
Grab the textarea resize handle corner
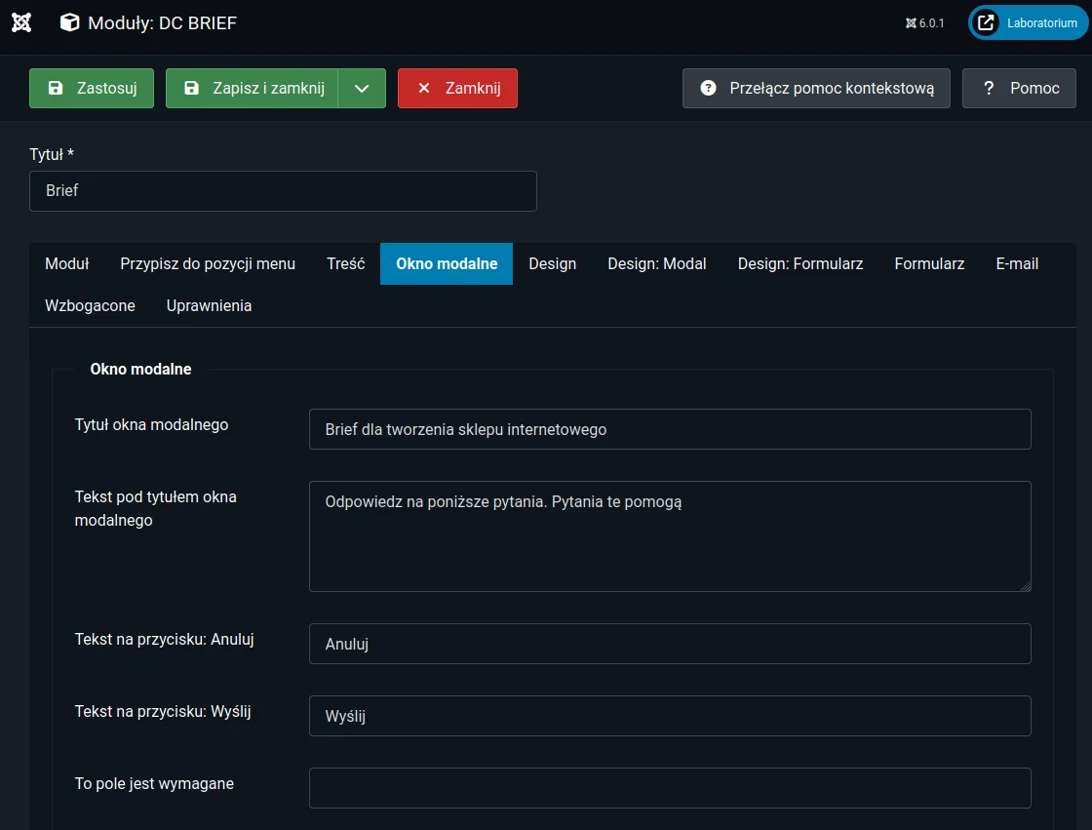click(x=1025, y=585)
